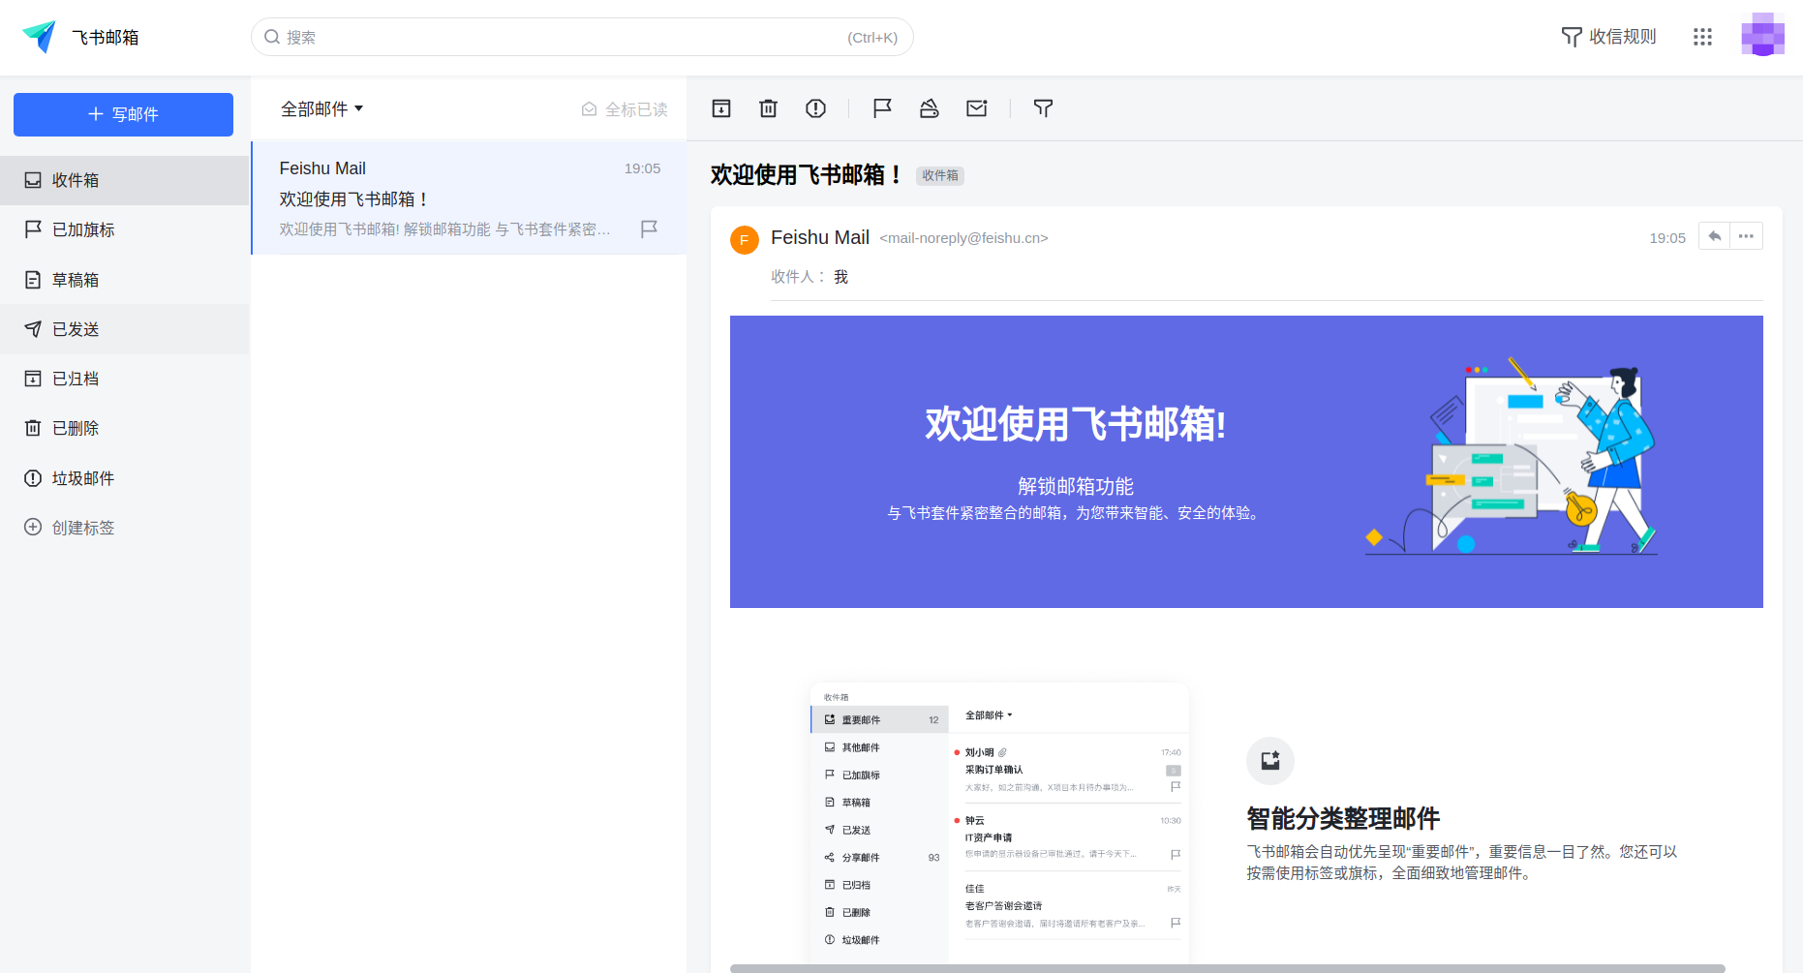Click the open-envelope icon beside 全标已读
Screen dimensions: 1803x973
tap(589, 109)
